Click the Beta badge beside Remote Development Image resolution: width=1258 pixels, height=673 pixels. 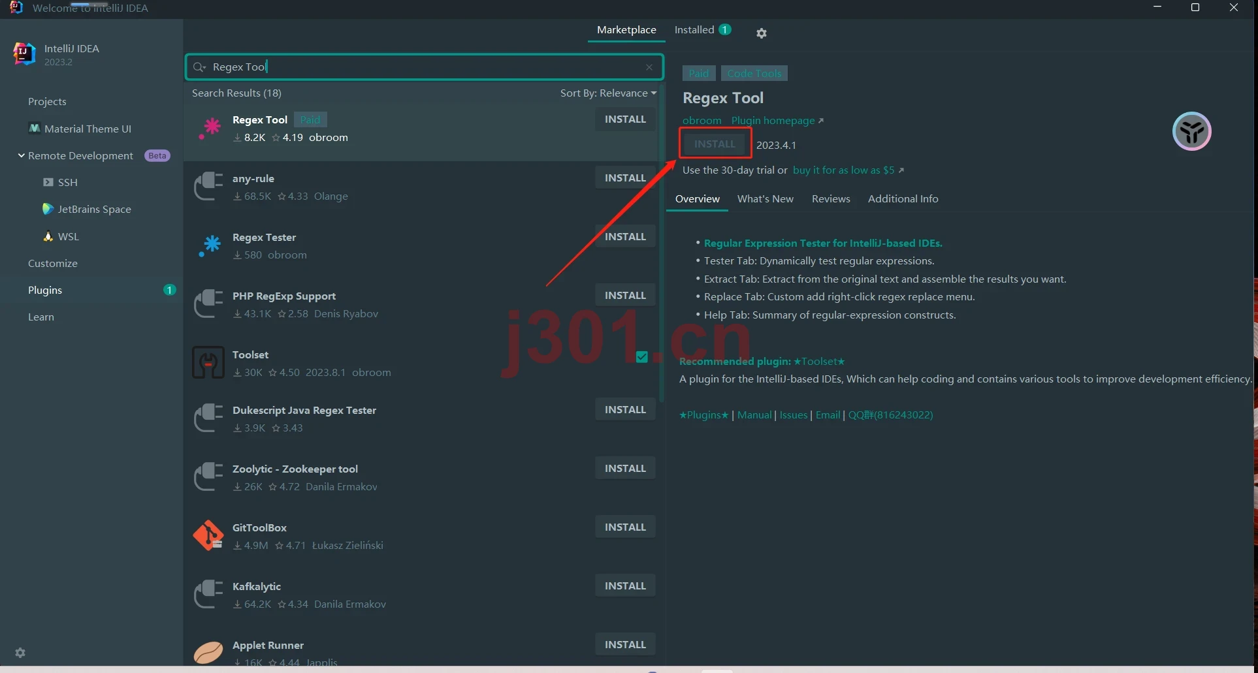pos(157,156)
